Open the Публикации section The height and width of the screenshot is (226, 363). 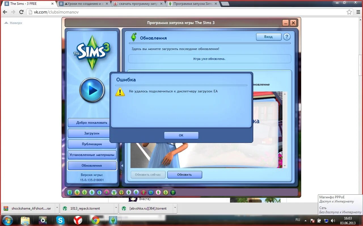pyautogui.click(x=92, y=144)
